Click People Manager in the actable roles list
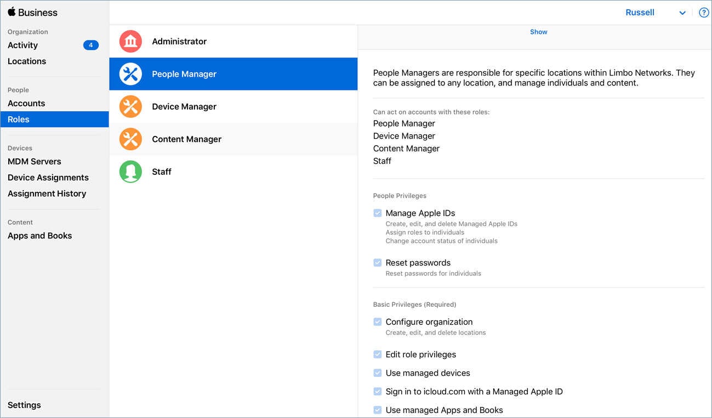Image resolution: width=712 pixels, height=418 pixels. pyautogui.click(x=404, y=123)
